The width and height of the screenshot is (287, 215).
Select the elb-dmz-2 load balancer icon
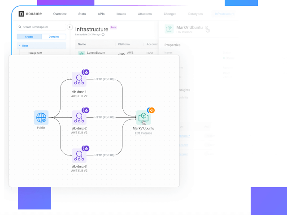point(79,117)
